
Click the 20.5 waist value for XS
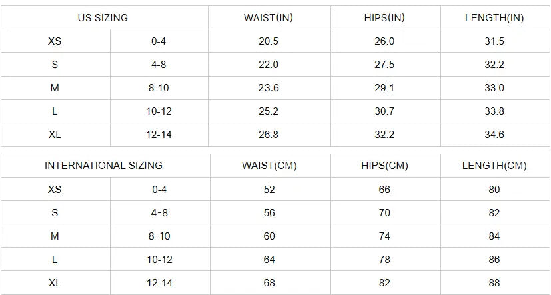(269, 41)
